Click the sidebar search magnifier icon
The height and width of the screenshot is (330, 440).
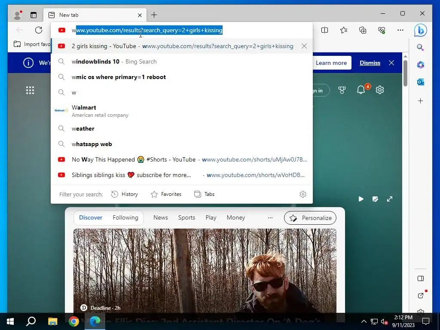(420, 47)
